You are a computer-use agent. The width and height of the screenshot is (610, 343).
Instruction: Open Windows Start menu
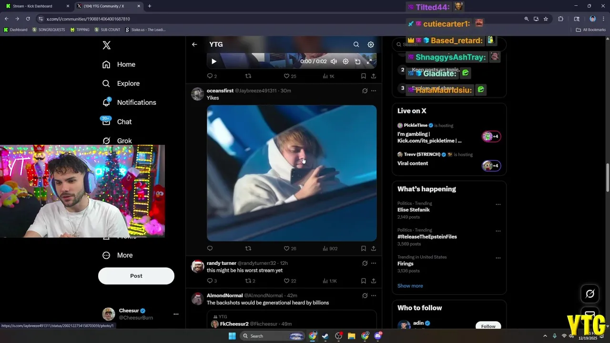point(232,336)
